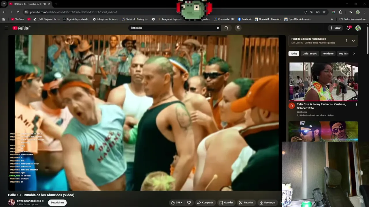Screen dimensions: 369x207
Task: Open Celia Cruz & Jonny Pacheco title
Action: tap(321, 106)
